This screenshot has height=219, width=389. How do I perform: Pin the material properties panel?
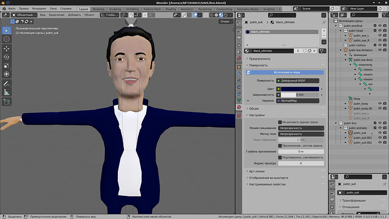(x=324, y=22)
